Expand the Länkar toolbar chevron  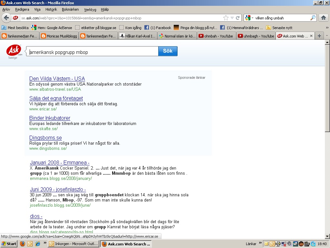260,243
